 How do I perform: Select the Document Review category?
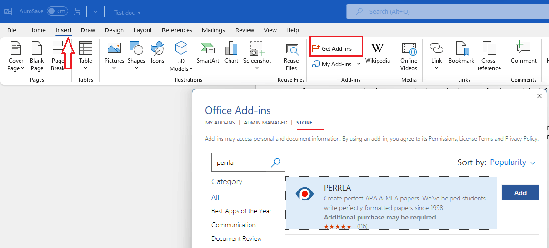[237, 239]
